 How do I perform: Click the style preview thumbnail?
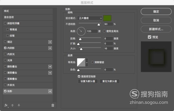(156, 57)
